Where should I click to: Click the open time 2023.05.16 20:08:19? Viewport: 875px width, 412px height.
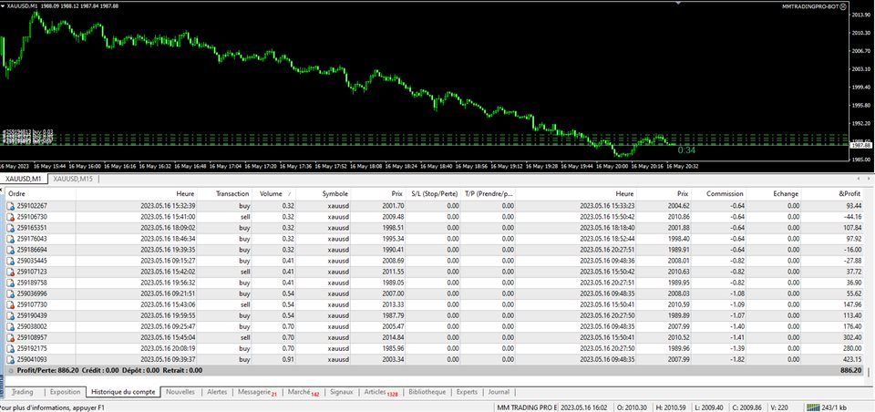[x=168, y=348]
